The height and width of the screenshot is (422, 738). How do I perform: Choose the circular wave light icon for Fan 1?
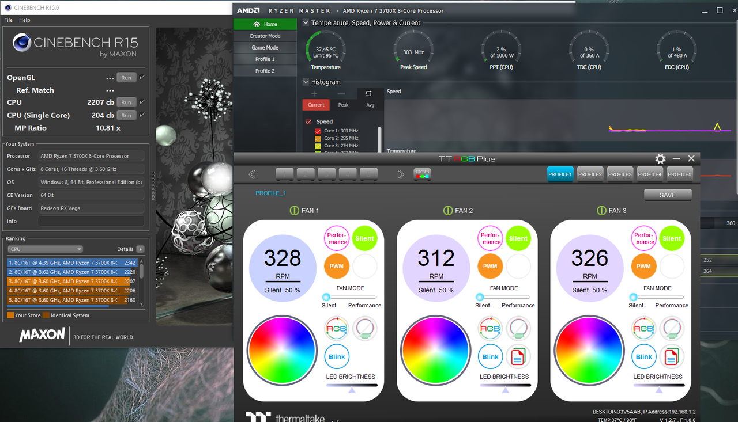pyautogui.click(x=365, y=329)
